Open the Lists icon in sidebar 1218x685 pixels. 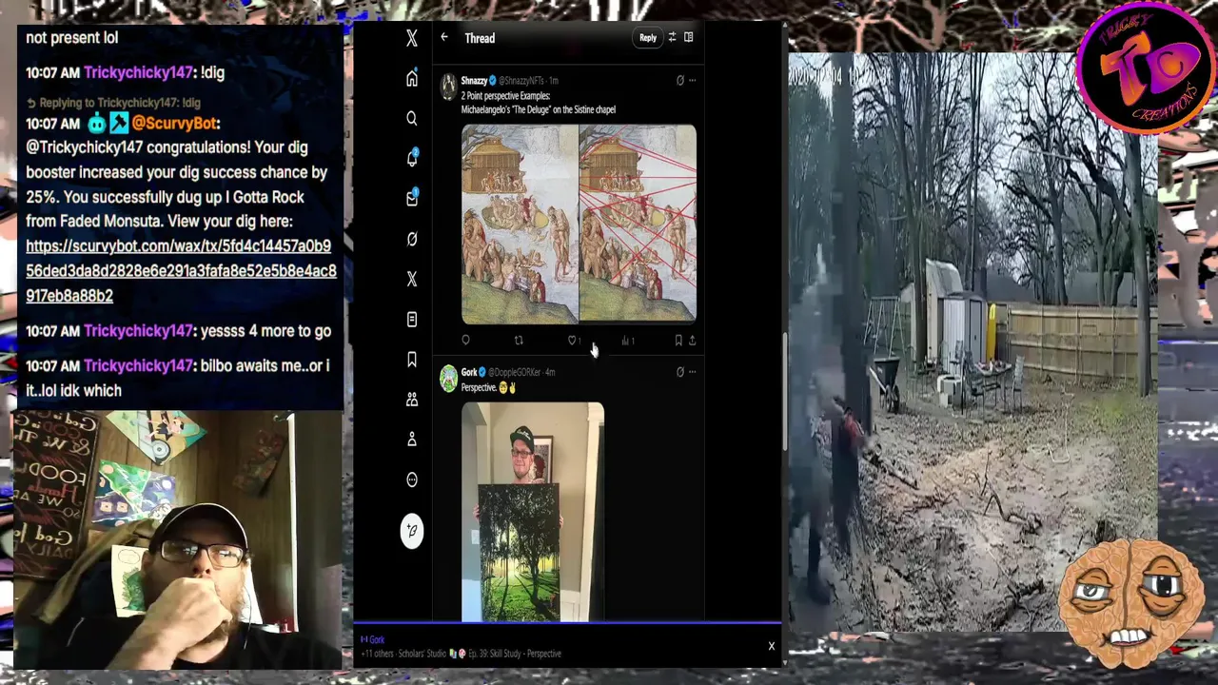click(412, 320)
